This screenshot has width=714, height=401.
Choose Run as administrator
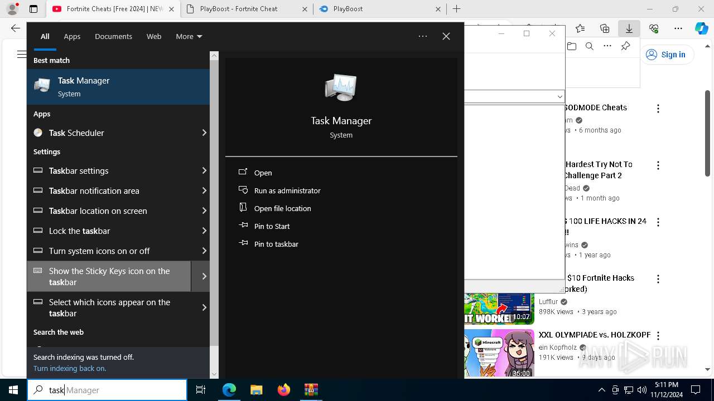(287, 190)
